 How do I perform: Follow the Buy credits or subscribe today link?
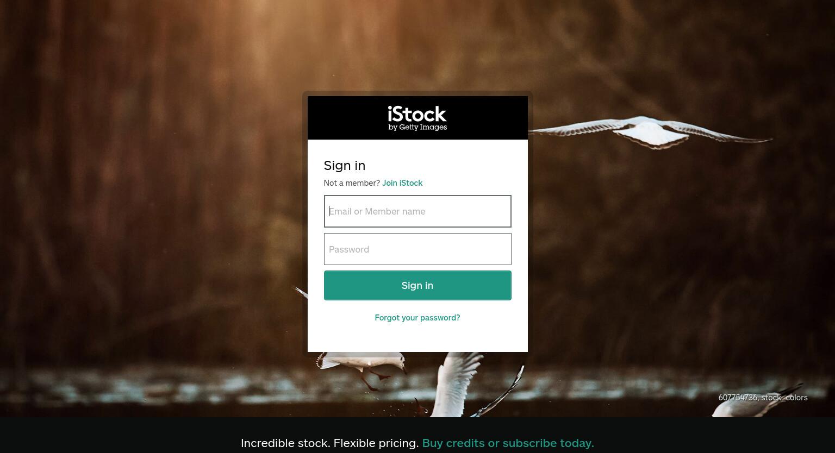click(x=508, y=443)
